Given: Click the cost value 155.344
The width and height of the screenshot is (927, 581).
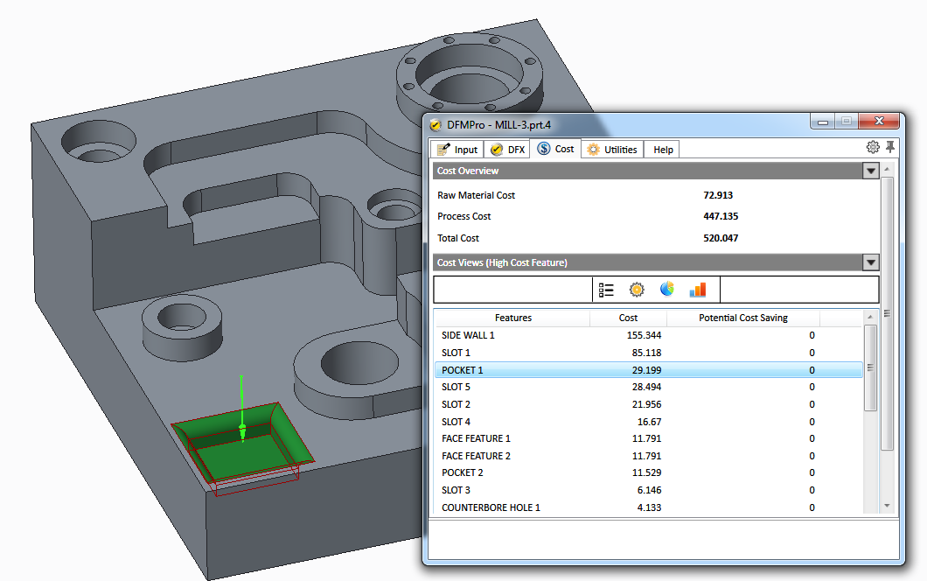Looking at the screenshot, I should (x=644, y=335).
